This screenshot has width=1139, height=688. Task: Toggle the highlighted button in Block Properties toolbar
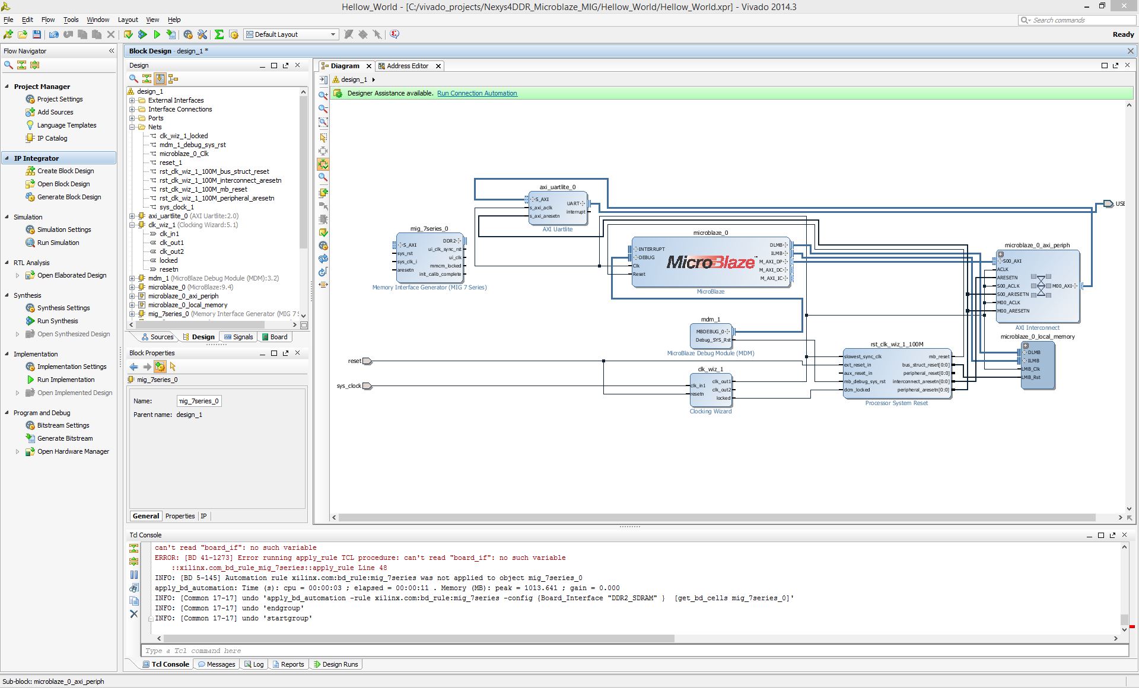[160, 367]
